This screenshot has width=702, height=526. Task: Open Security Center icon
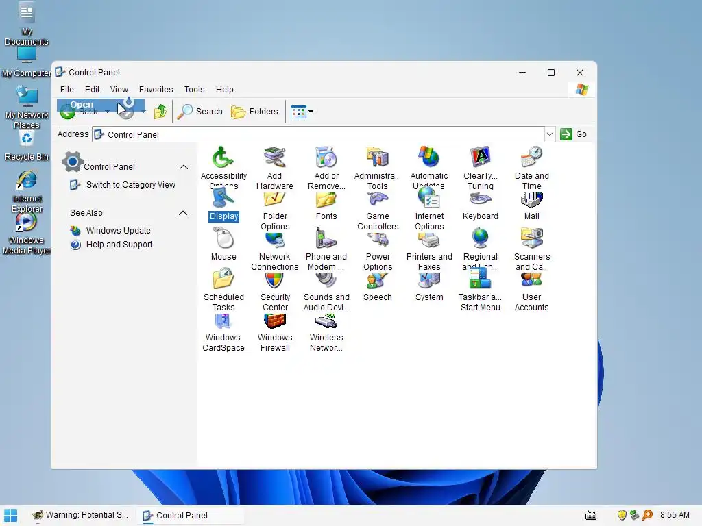click(x=274, y=280)
